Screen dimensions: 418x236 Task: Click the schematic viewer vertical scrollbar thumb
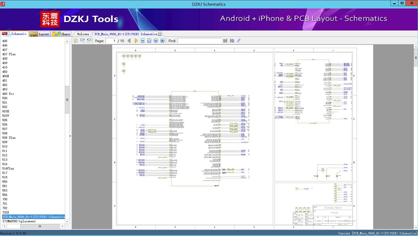click(416, 58)
